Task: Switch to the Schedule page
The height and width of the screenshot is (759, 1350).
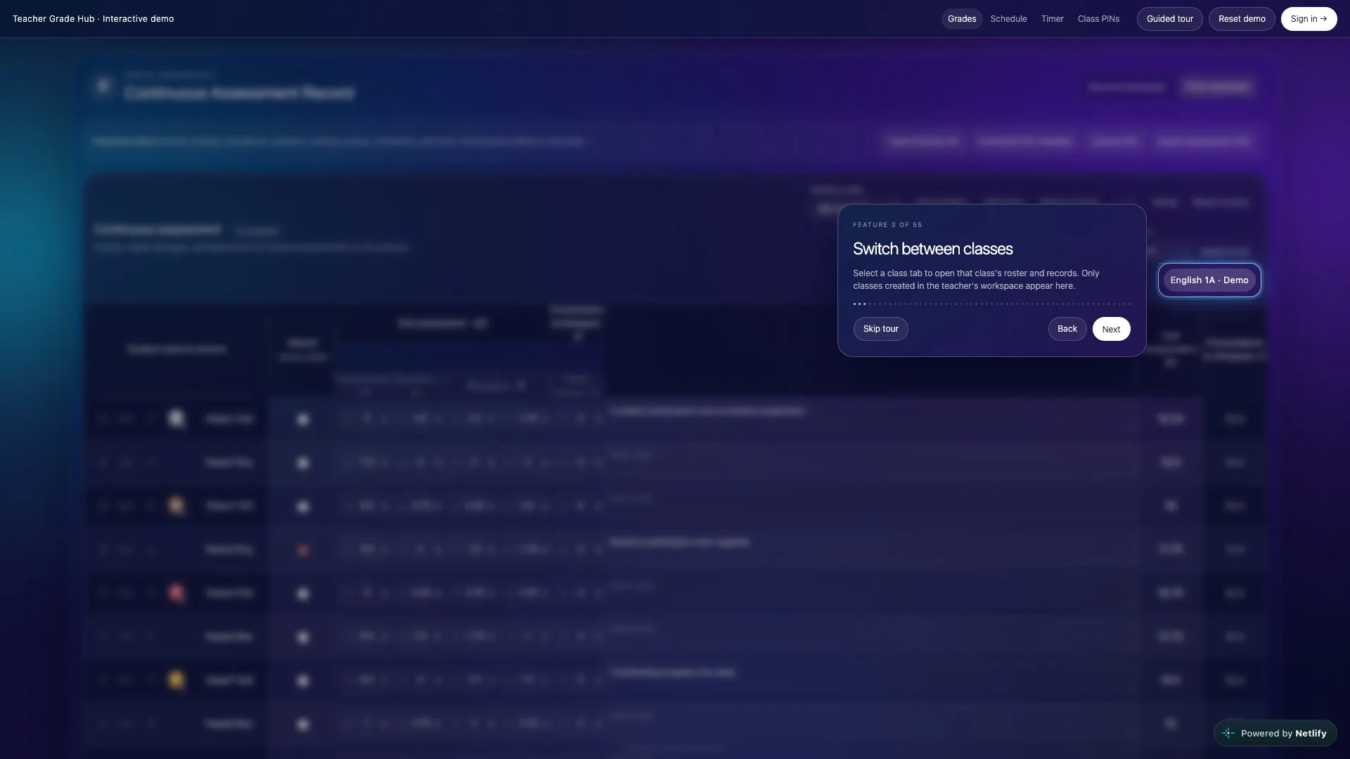Action: tap(1008, 19)
